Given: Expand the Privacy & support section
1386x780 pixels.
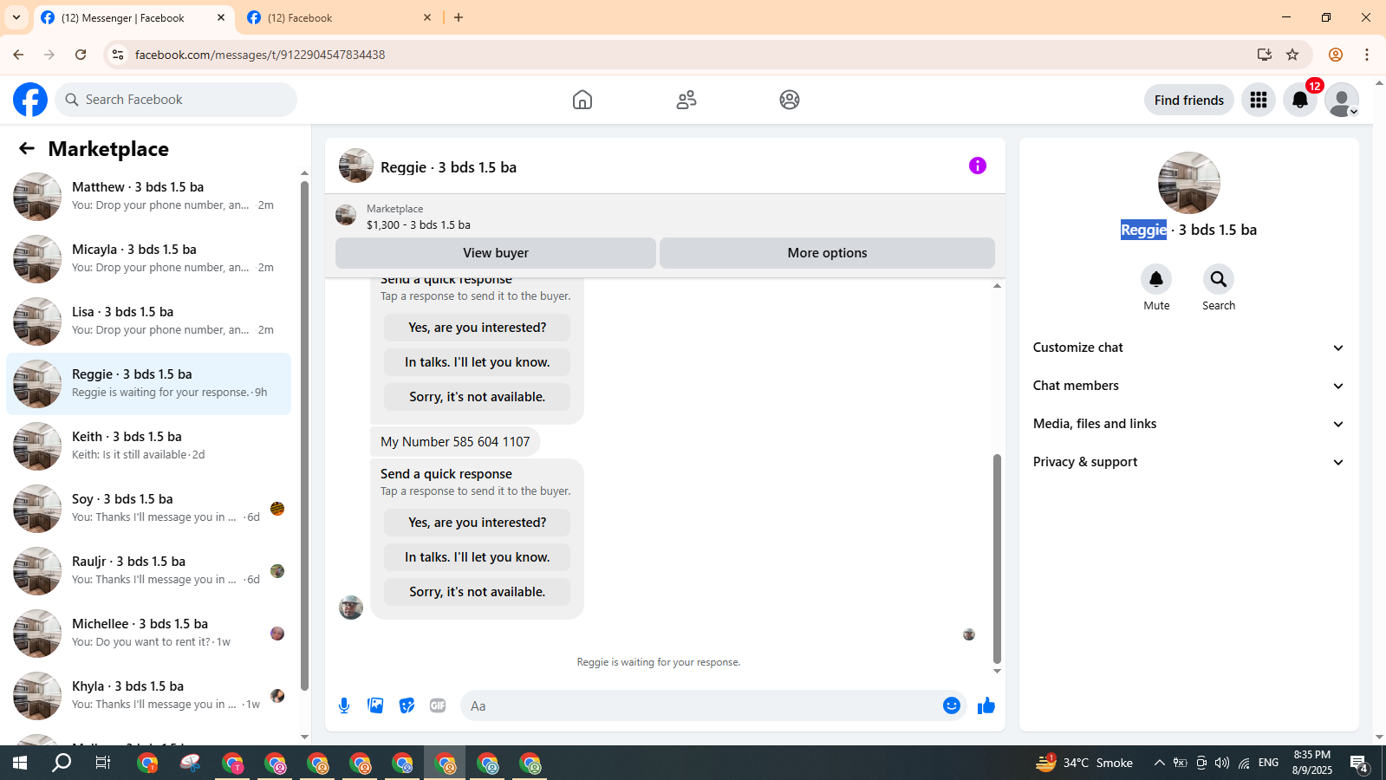Looking at the screenshot, I should tap(1188, 462).
